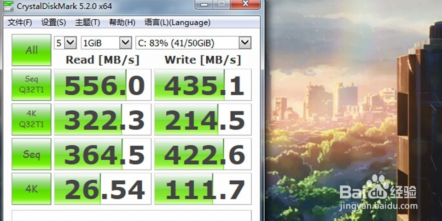The width and height of the screenshot is (442, 221).
Task: Click the 111.7 4K write result
Action: click(203, 189)
